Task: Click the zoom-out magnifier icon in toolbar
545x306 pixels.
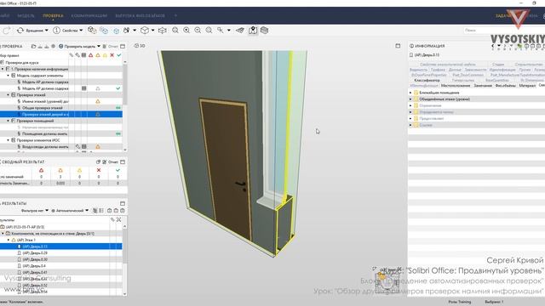Action: [x=198, y=31]
